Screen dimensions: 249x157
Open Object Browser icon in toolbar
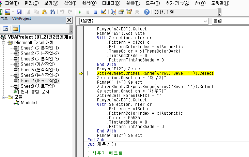tap(129, 12)
